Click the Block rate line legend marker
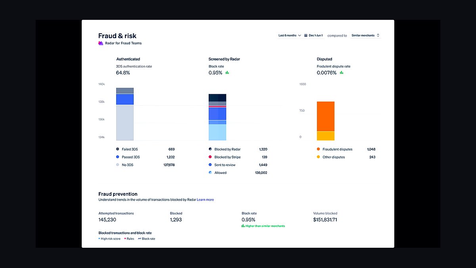Image resolution: width=476 pixels, height=268 pixels. tap(139, 239)
